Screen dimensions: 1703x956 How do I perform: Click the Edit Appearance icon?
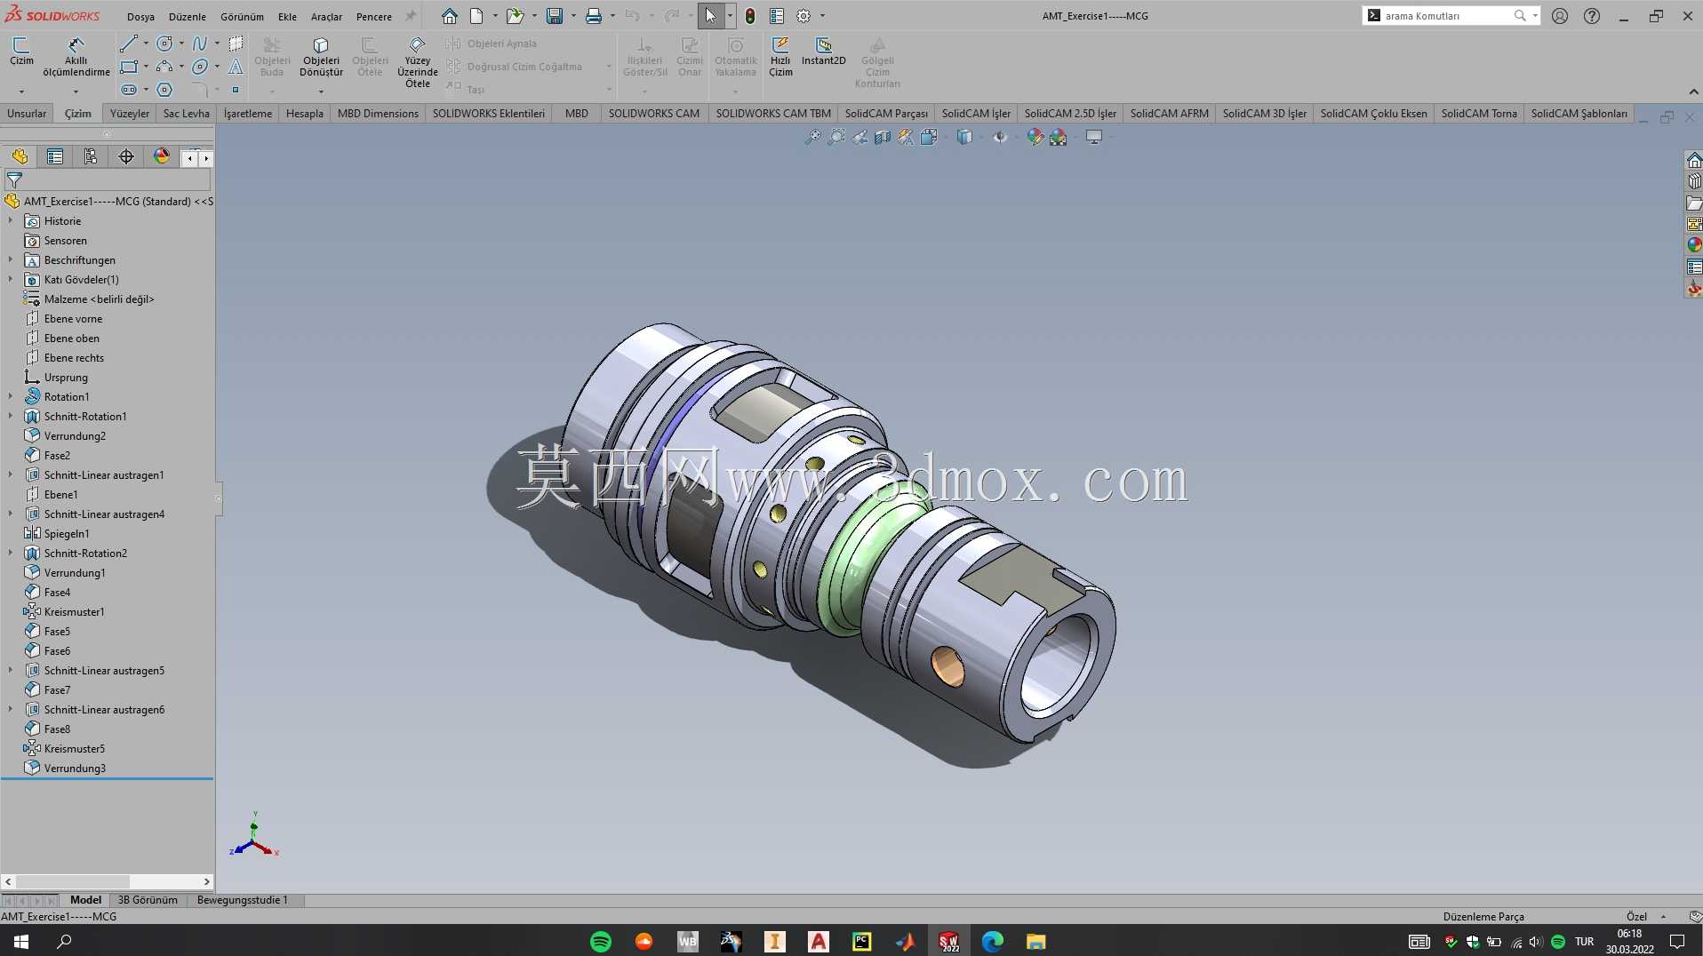coord(1035,137)
